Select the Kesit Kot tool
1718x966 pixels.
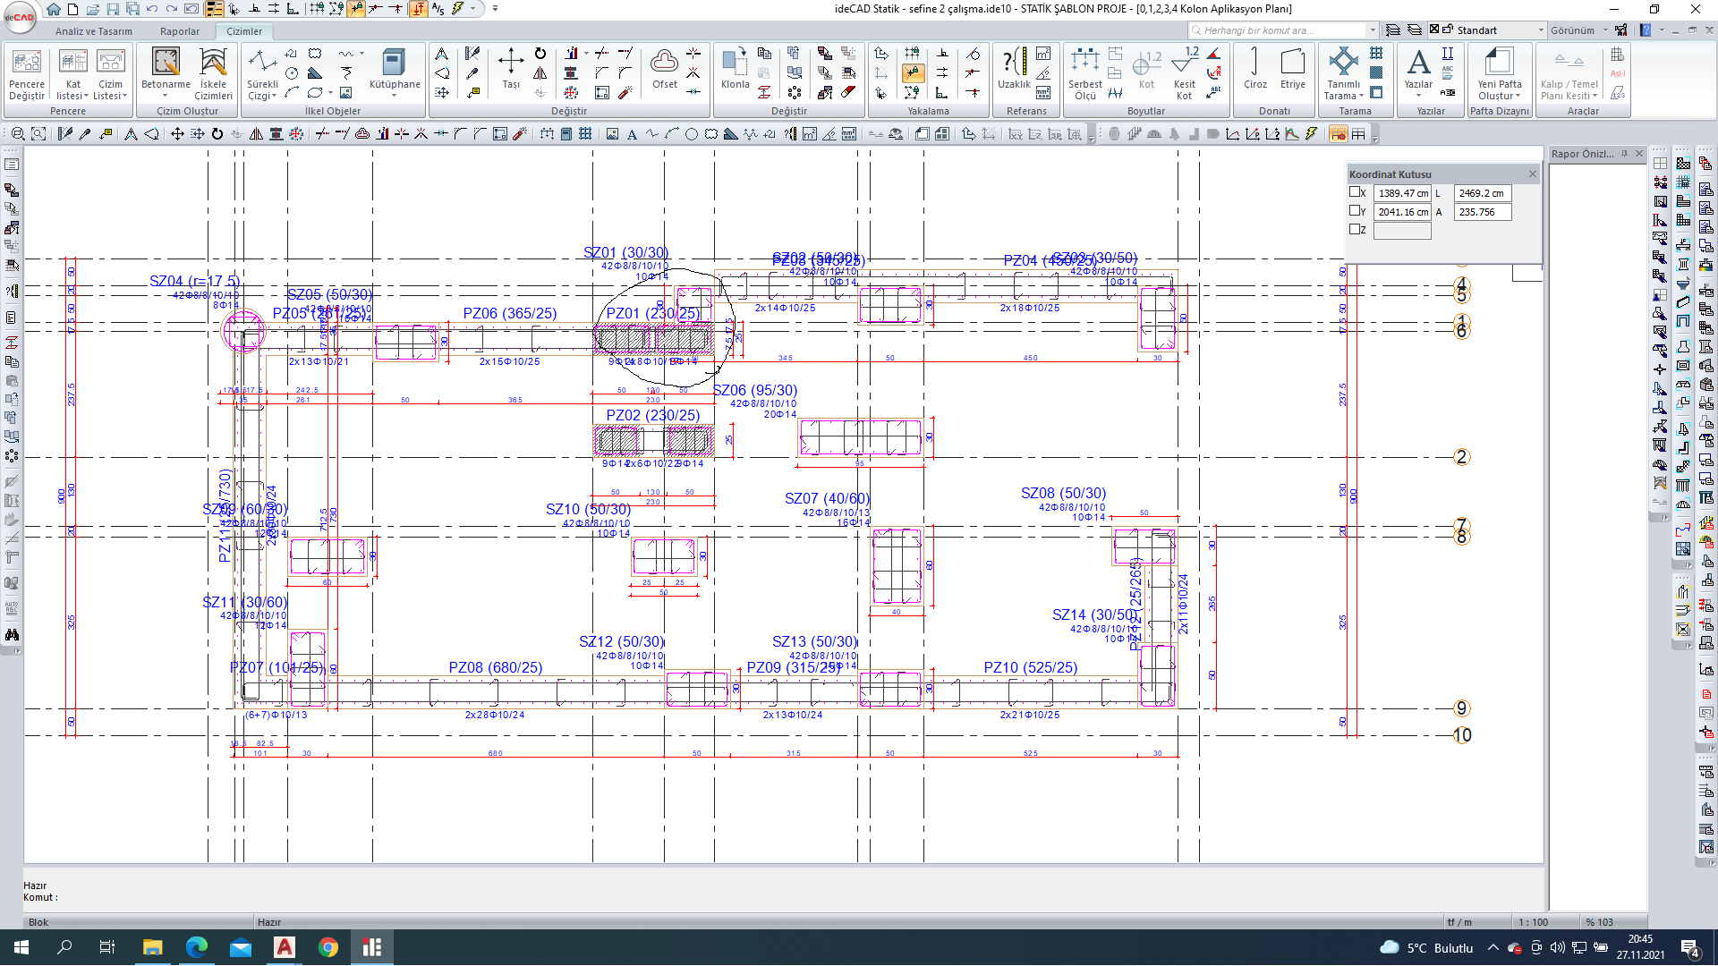(x=1184, y=73)
